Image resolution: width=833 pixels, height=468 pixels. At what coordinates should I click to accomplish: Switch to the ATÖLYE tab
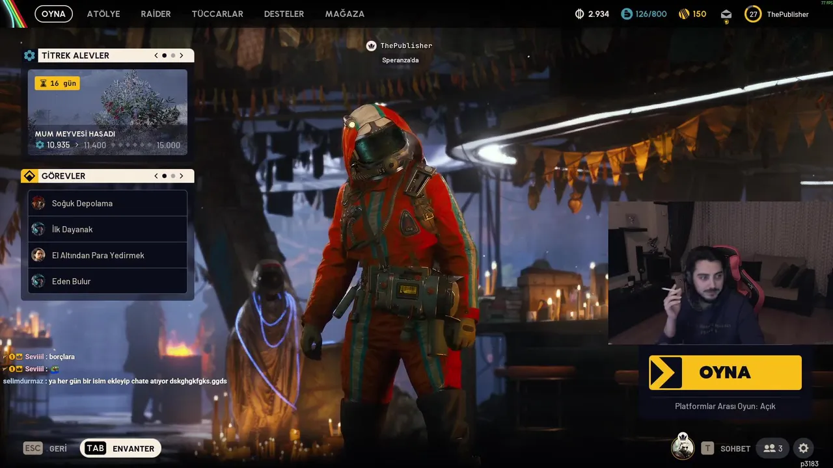pyautogui.click(x=103, y=14)
